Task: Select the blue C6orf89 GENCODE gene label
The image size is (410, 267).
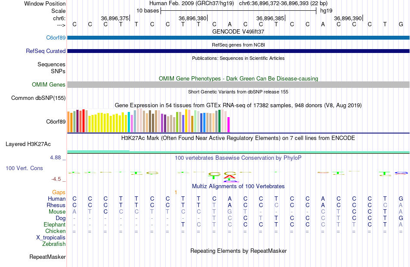Action: 56,37
